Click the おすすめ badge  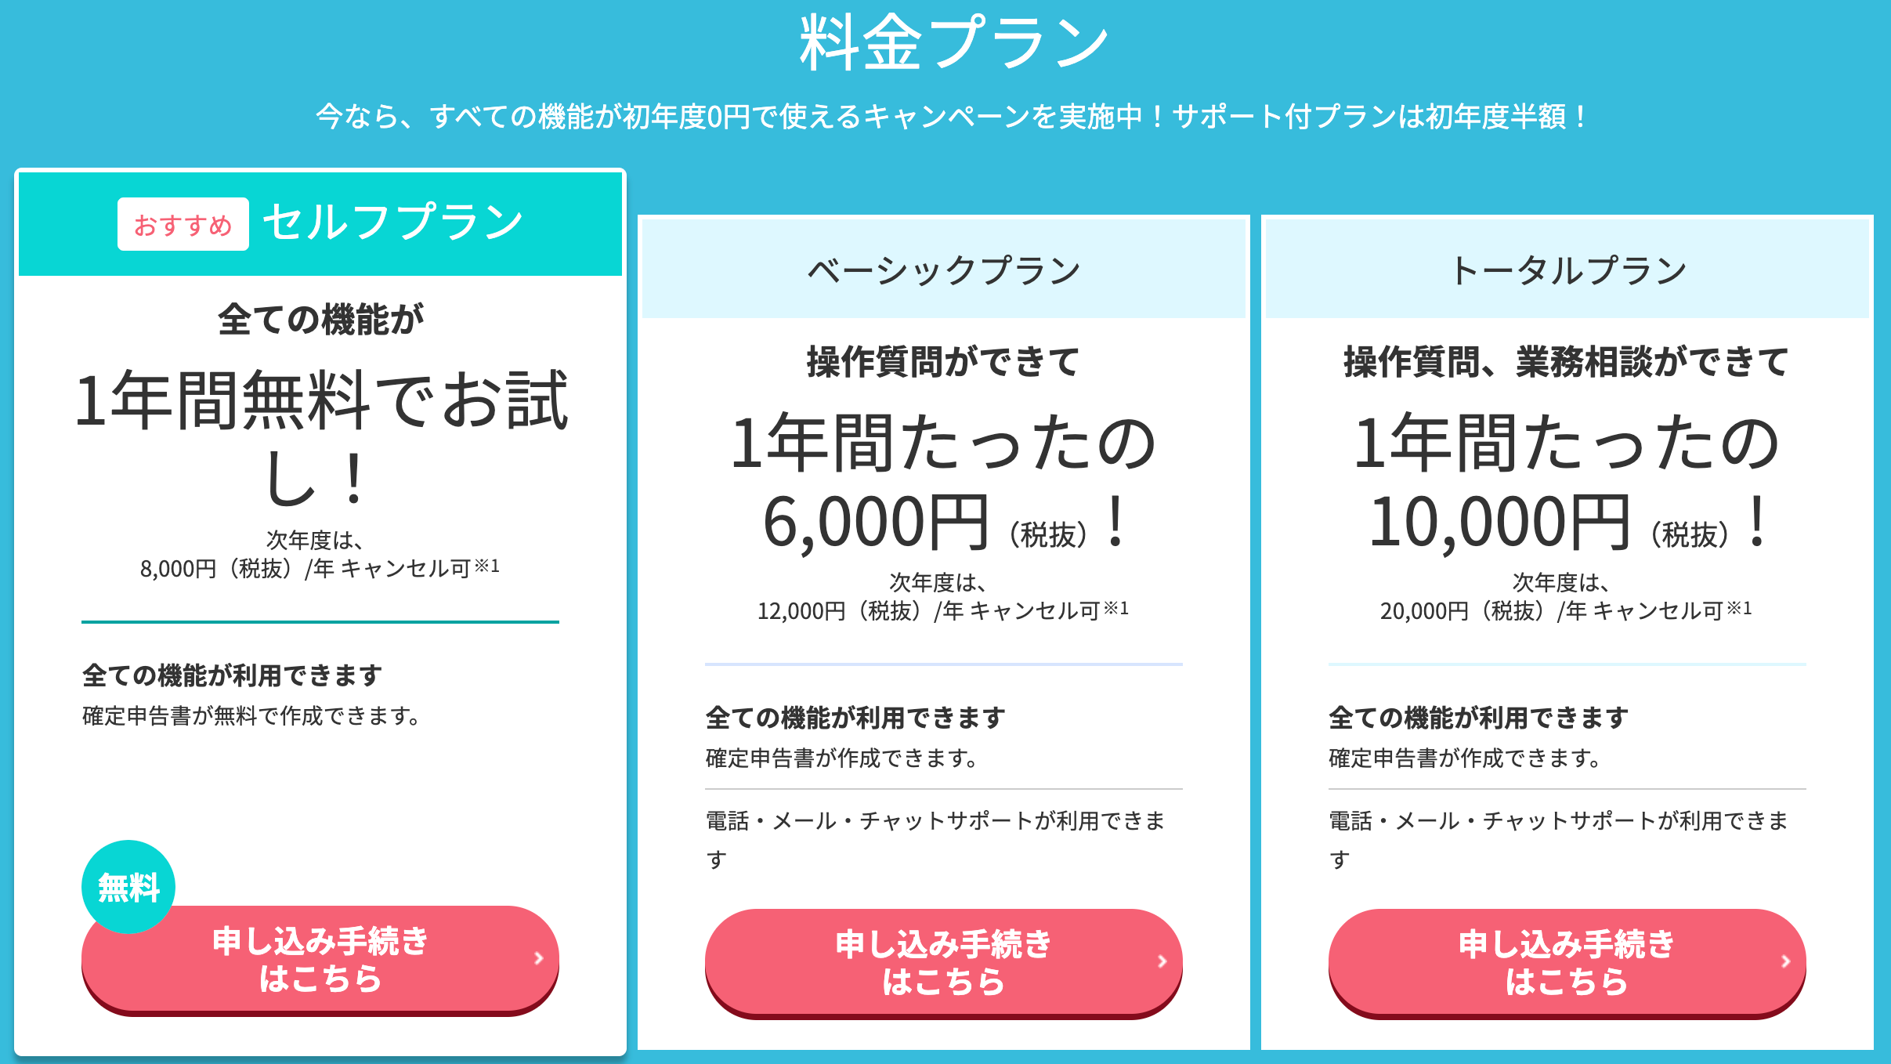[x=183, y=225]
